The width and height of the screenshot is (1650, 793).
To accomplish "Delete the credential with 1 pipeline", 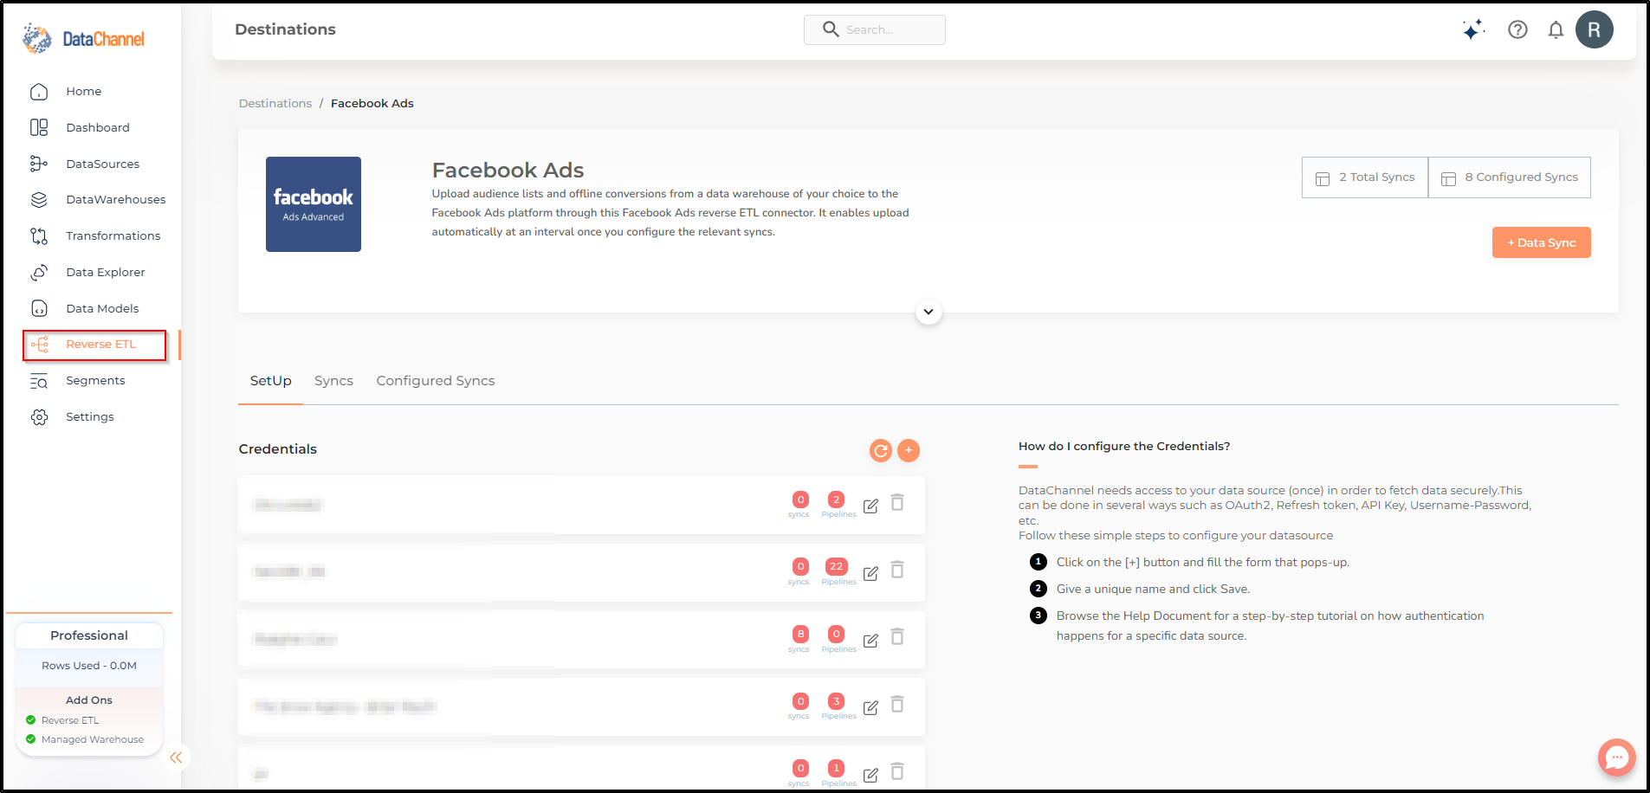I will pyautogui.click(x=897, y=771).
